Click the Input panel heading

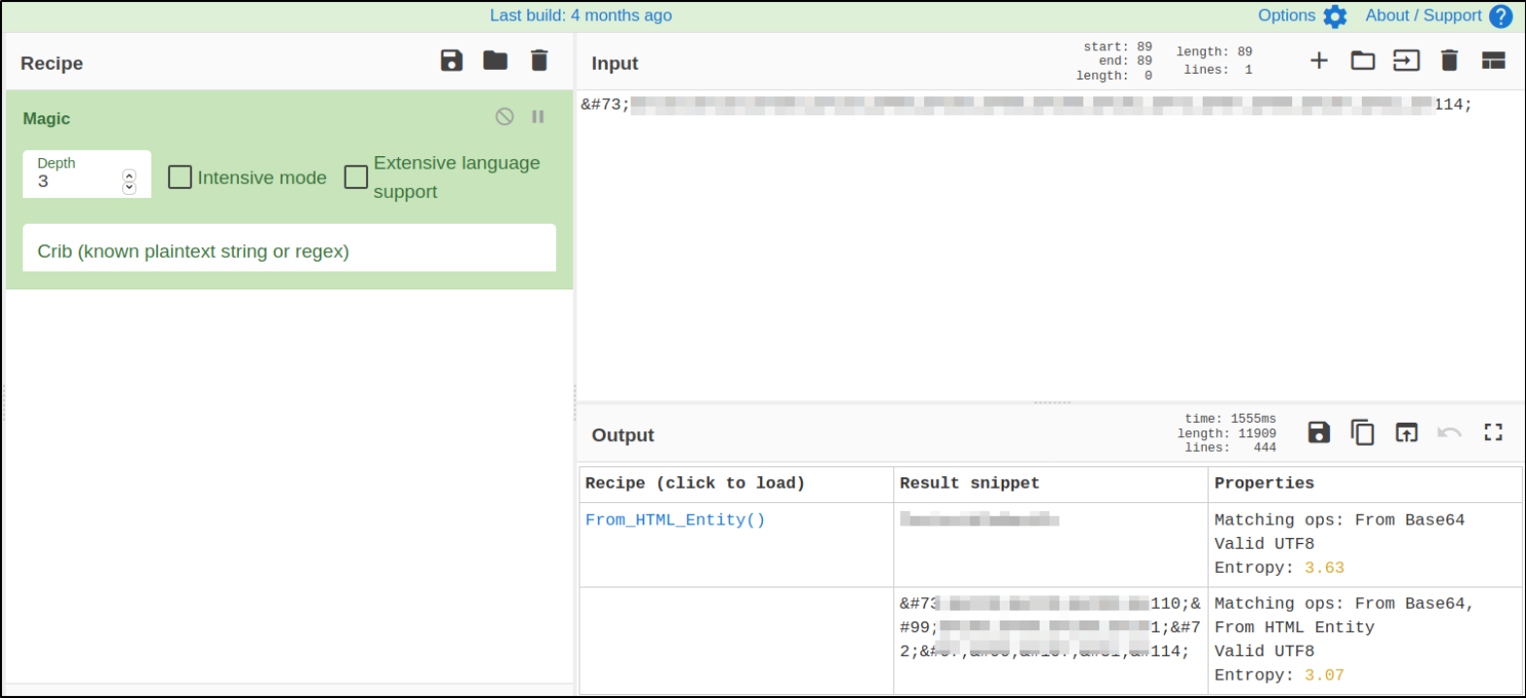(x=614, y=63)
